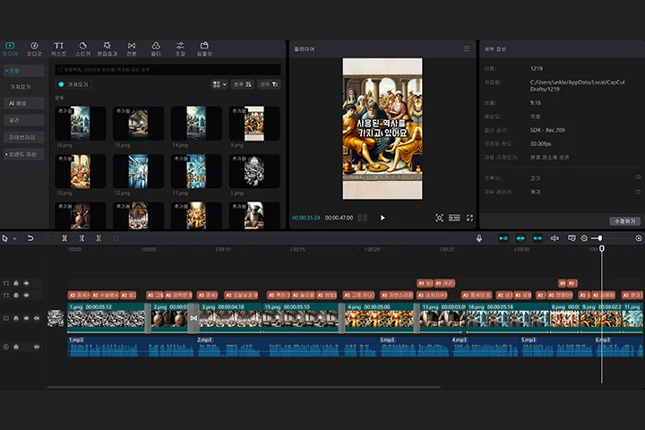This screenshot has width=645, height=430.
Task: Open the Stickers (스티커) tab
Action: point(82,48)
